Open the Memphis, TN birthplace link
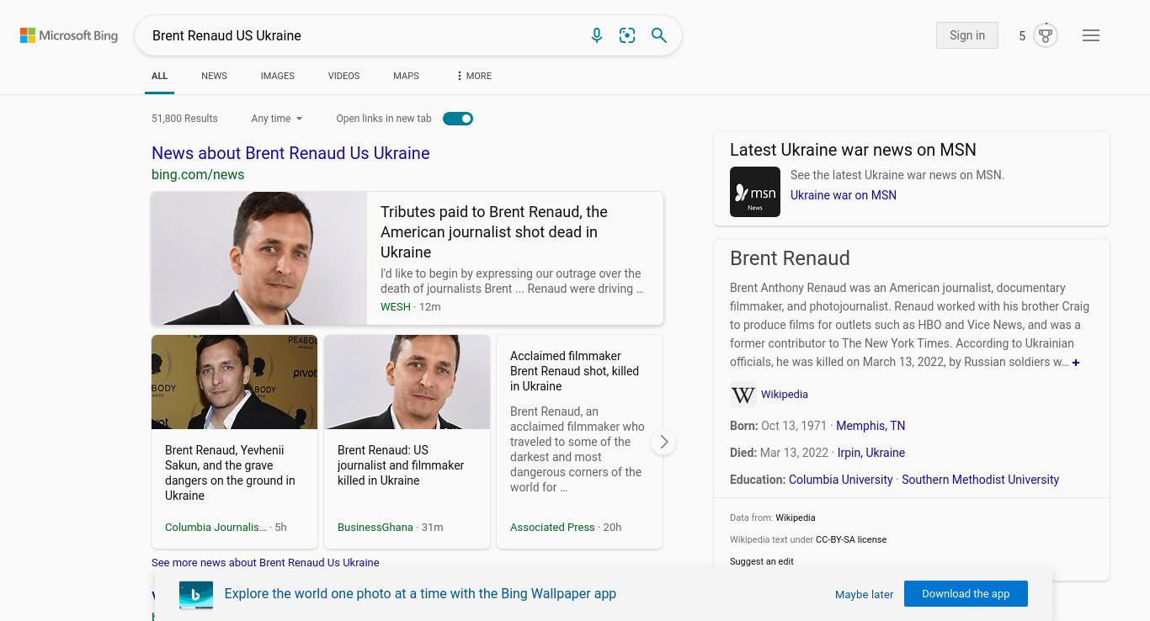1150x621 pixels. (870, 426)
